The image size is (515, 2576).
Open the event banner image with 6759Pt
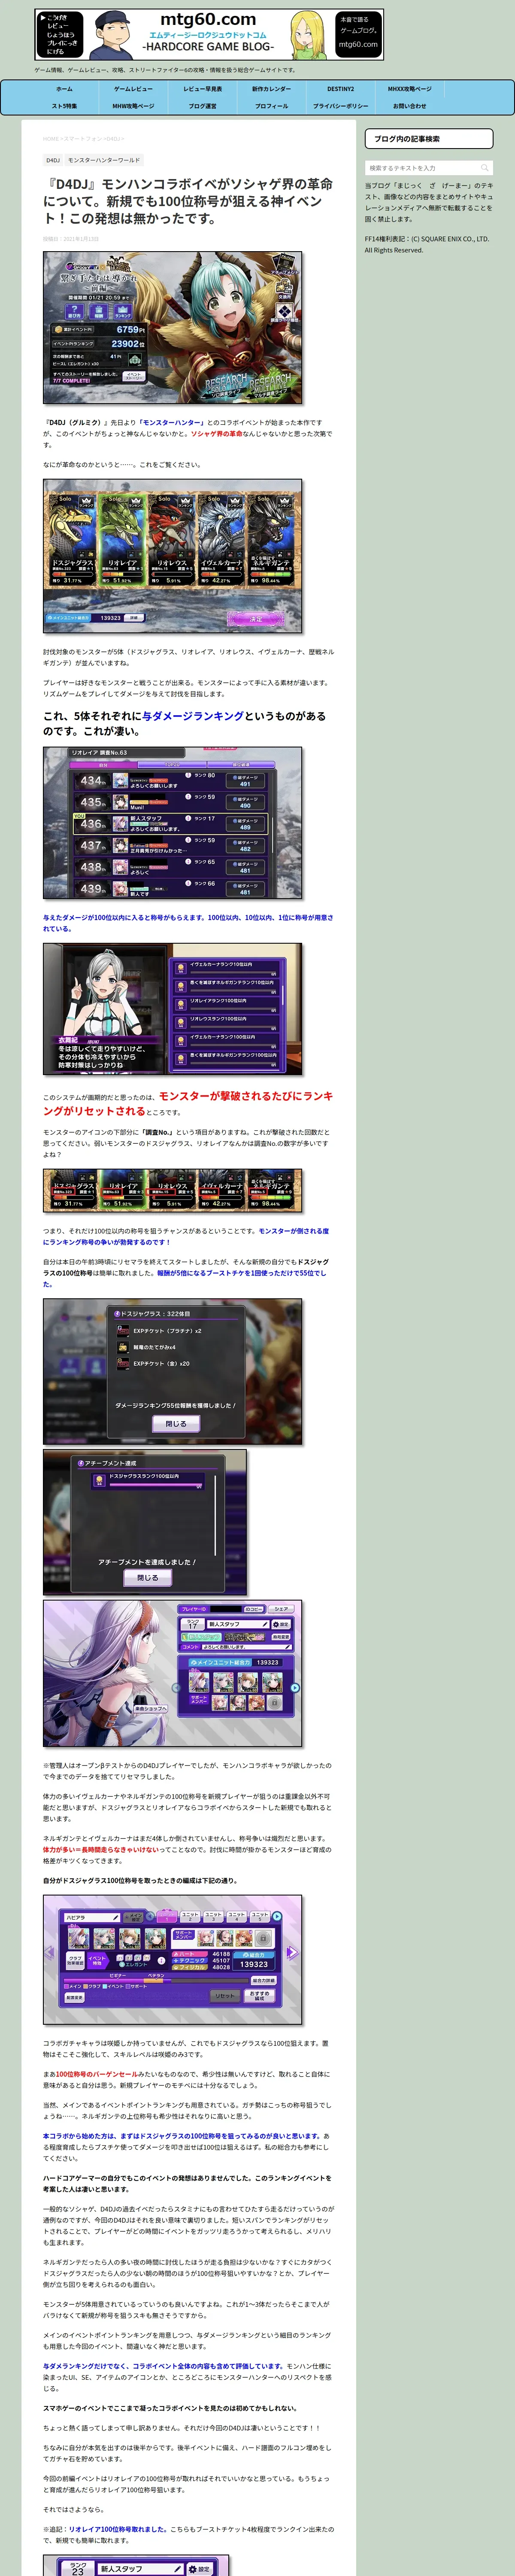point(172,327)
